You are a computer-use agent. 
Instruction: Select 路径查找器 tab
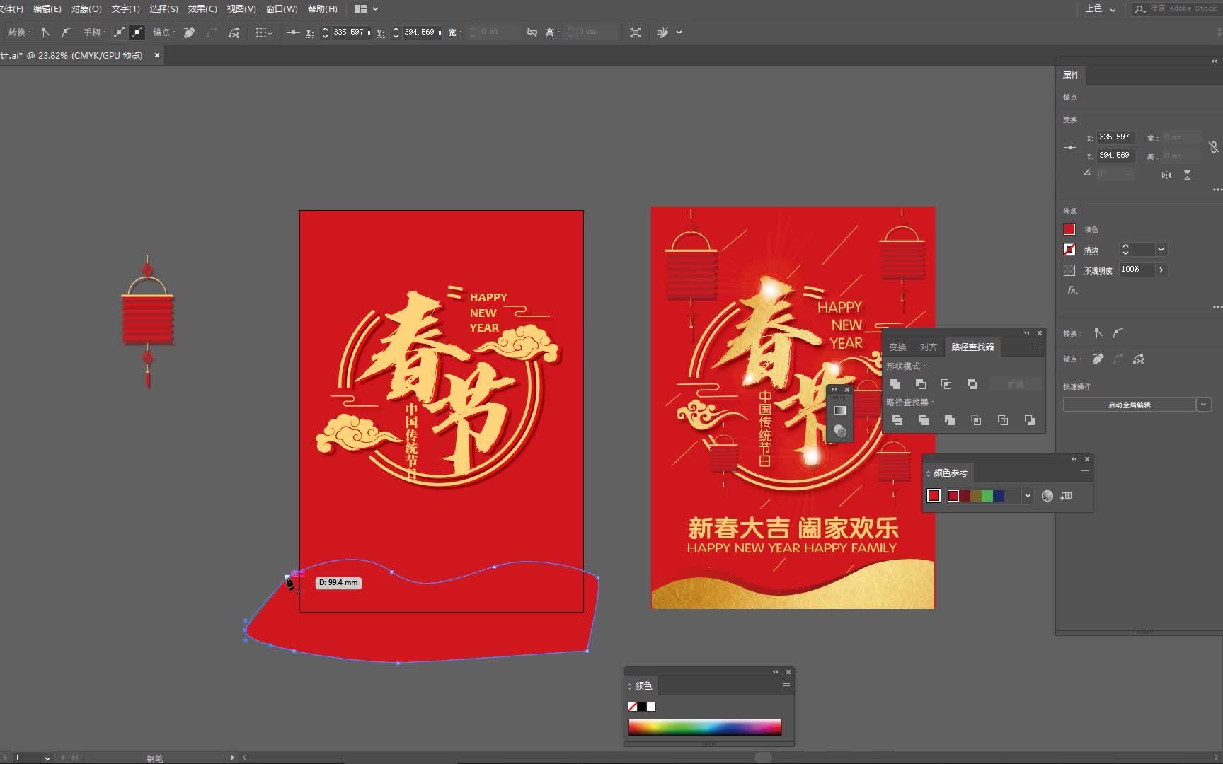coord(972,347)
